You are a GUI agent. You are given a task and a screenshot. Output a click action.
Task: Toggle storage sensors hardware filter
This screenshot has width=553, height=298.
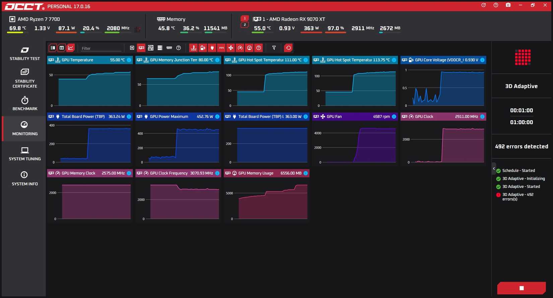pyautogui.click(x=160, y=48)
